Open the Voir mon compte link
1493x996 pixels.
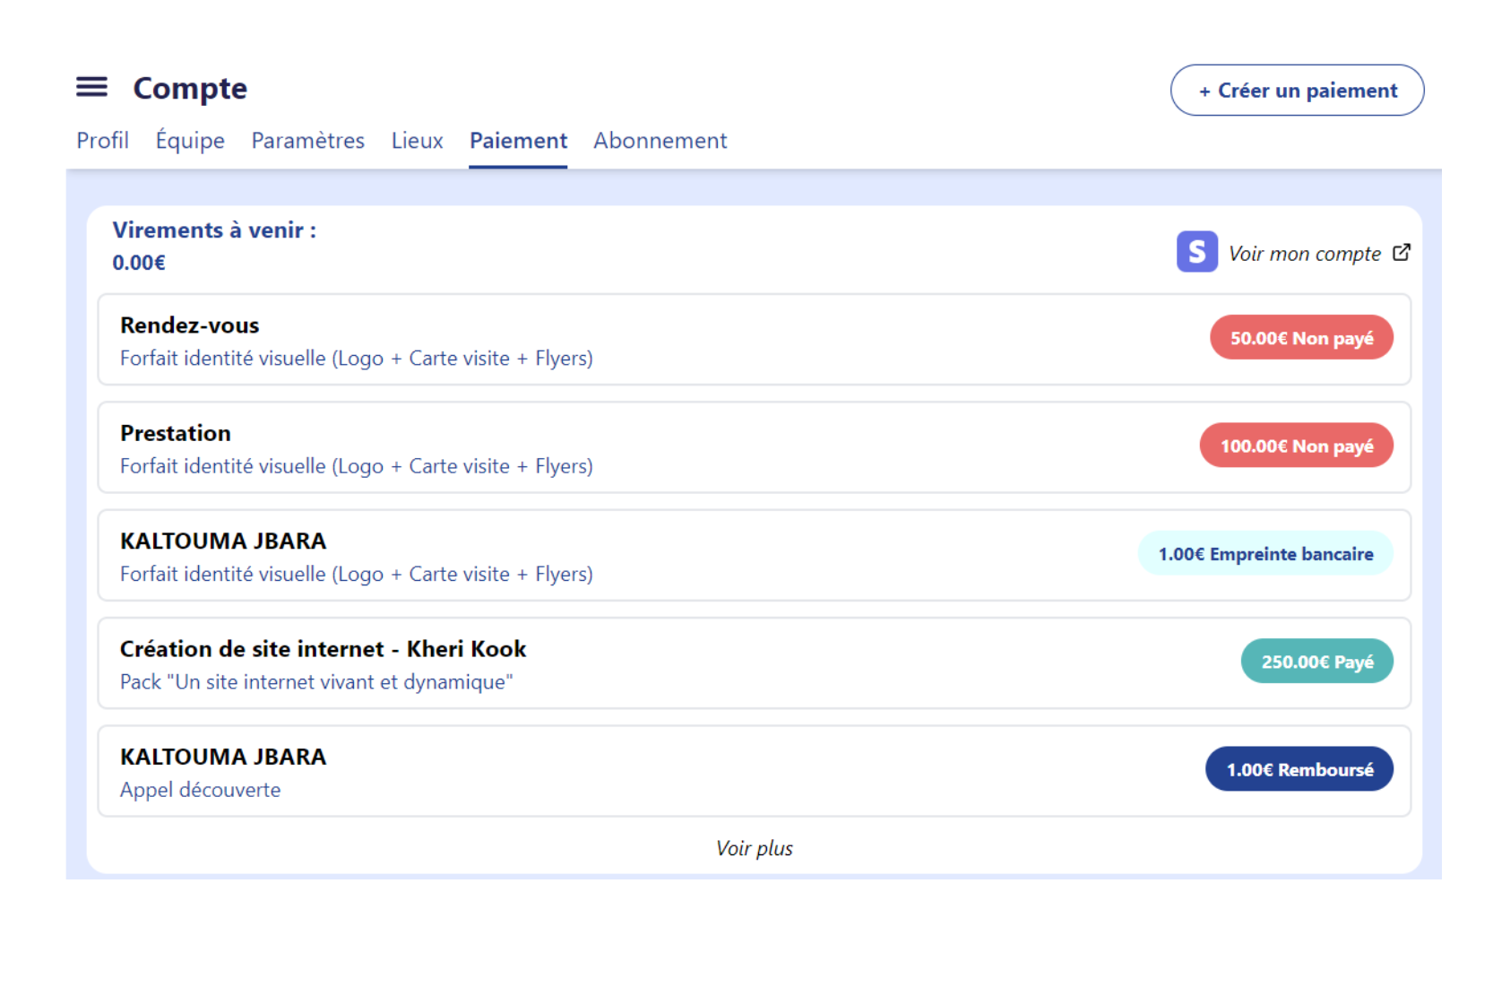1304,254
